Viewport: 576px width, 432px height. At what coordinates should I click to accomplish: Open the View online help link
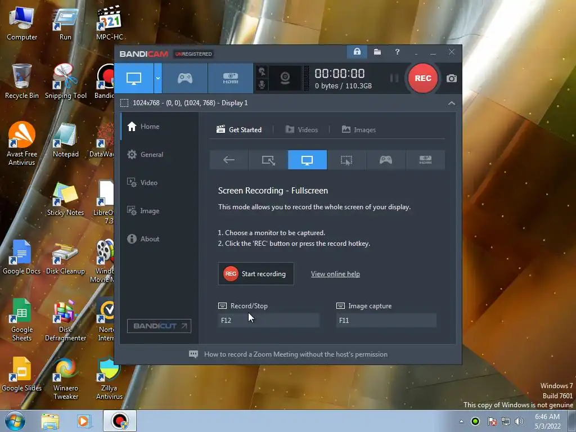(335, 274)
